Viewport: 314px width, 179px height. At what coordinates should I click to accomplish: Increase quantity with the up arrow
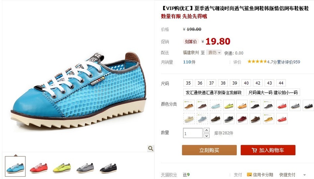click(x=206, y=130)
